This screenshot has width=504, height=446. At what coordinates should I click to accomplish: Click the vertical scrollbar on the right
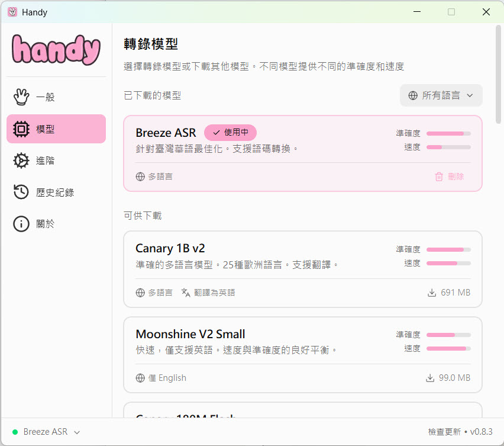click(x=498, y=75)
